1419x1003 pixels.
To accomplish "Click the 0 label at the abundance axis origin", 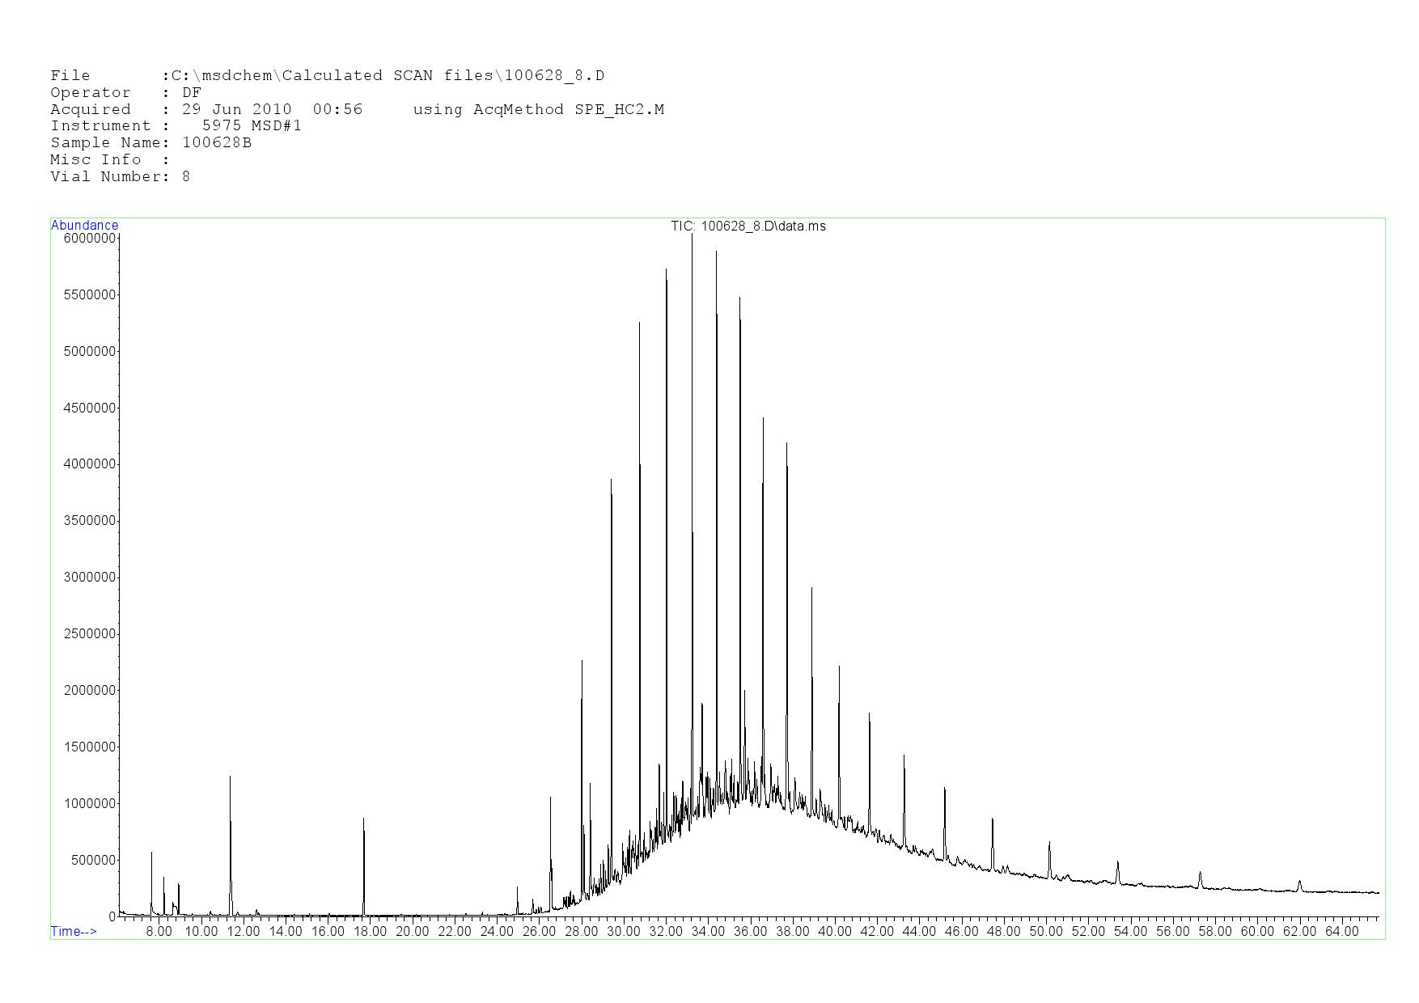I will click(x=112, y=916).
